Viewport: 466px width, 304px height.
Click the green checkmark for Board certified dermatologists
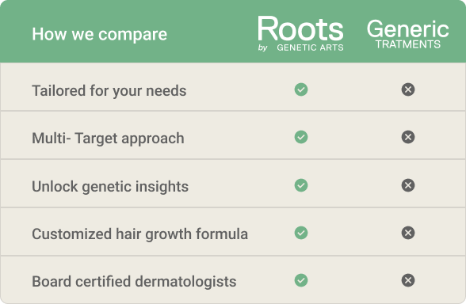tap(301, 280)
